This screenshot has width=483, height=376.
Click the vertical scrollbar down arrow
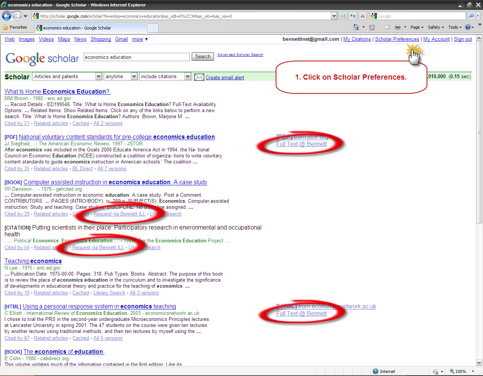click(479, 363)
